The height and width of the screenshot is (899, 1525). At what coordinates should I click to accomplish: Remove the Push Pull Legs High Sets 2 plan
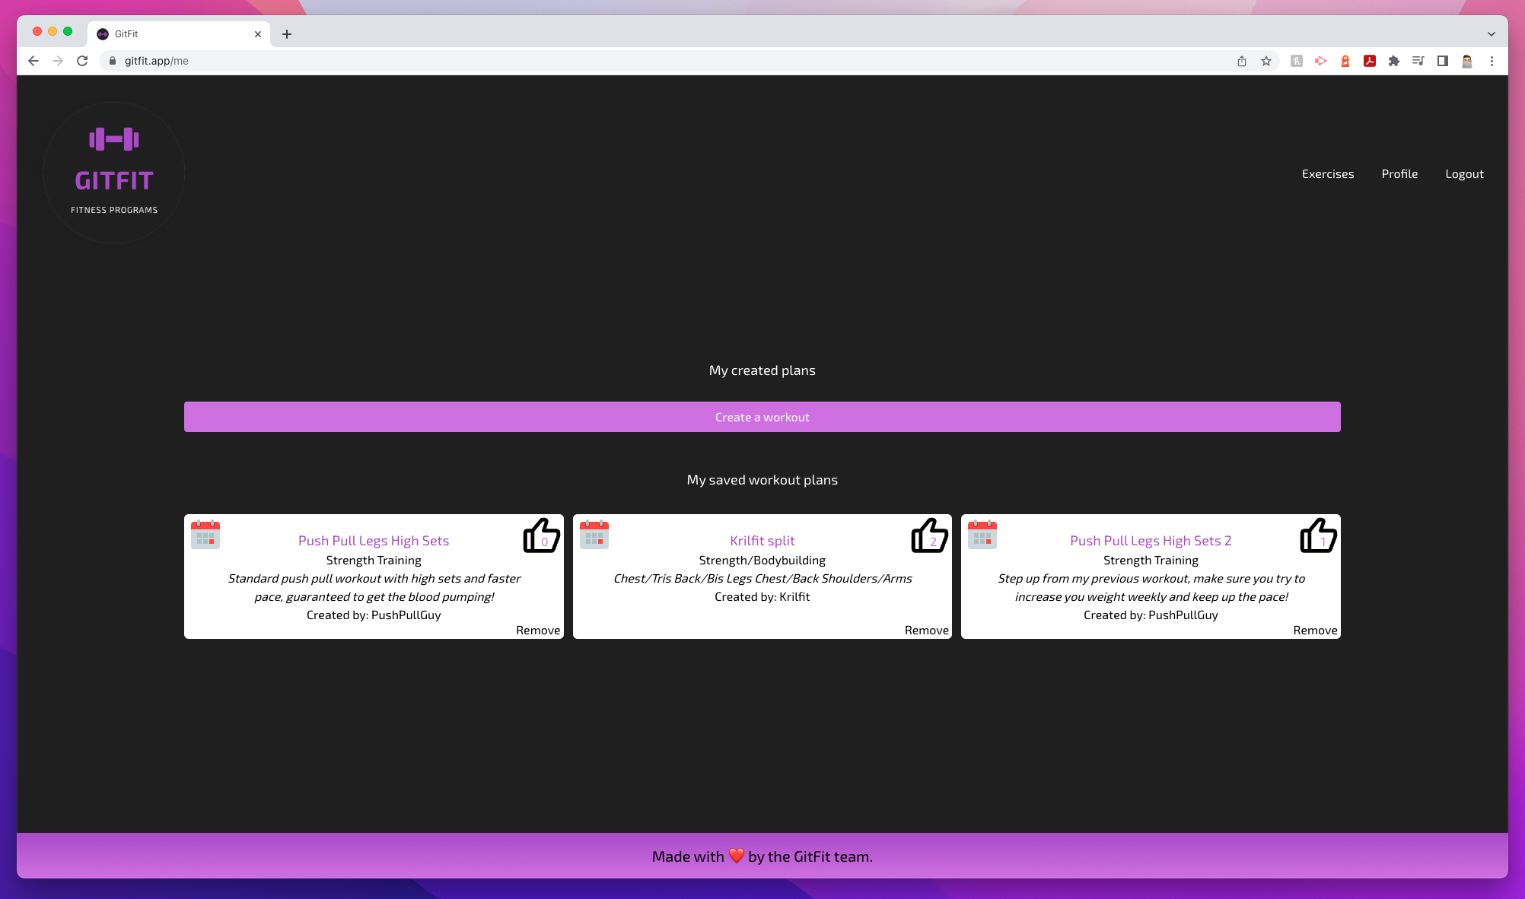1315,631
